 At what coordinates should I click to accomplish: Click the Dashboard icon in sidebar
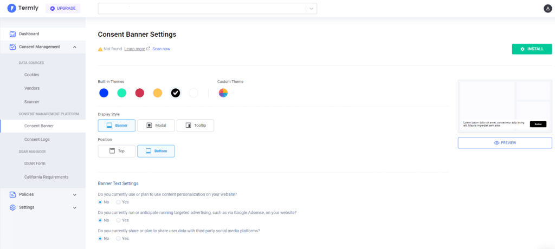12,34
